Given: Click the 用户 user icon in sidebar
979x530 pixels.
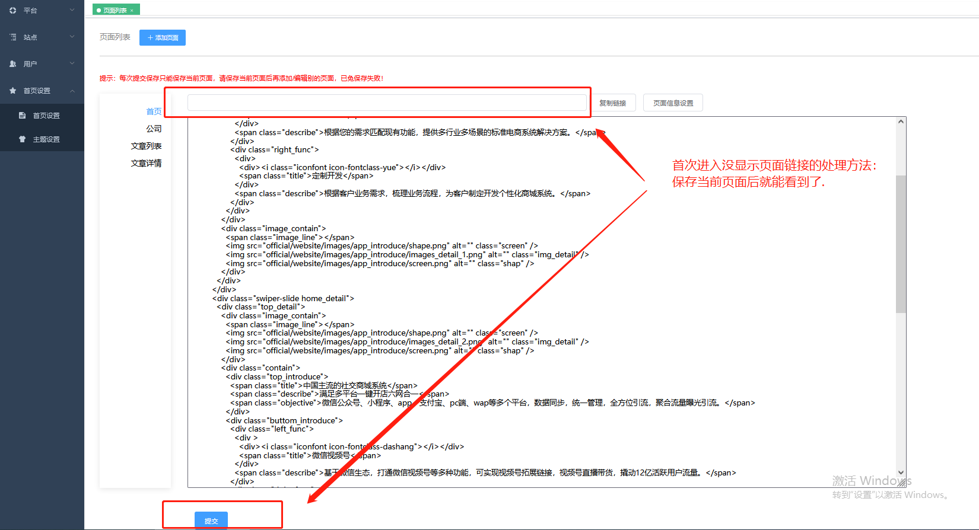Looking at the screenshot, I should pos(13,64).
